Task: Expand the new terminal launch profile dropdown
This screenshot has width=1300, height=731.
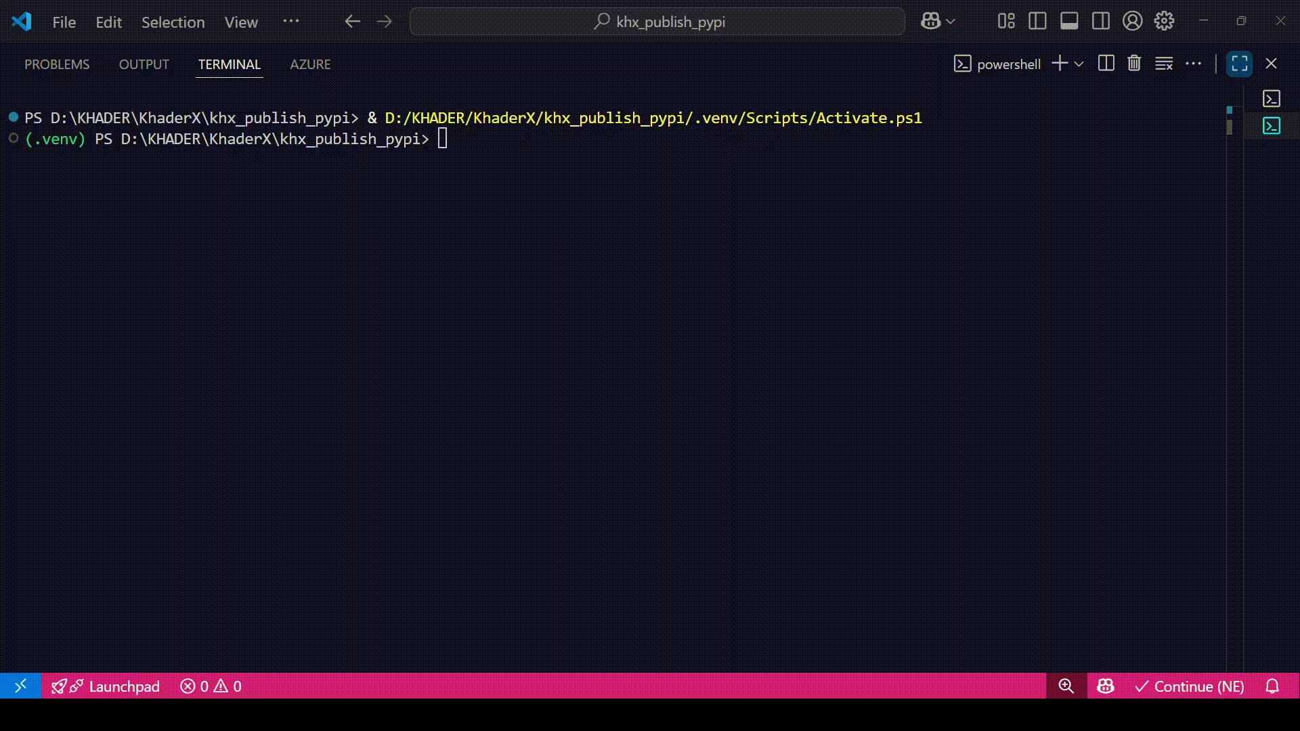Action: click(x=1079, y=64)
